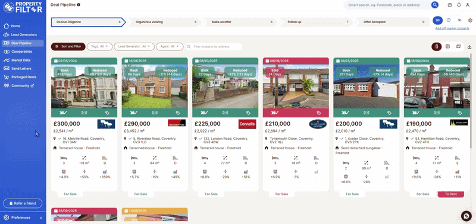Click the Refer a friend button
The width and height of the screenshot is (476, 224).
click(x=23, y=203)
